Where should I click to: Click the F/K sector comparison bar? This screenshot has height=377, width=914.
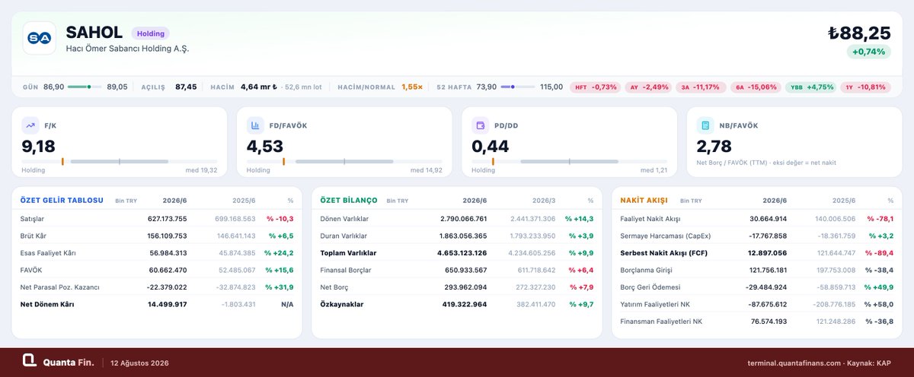click(119, 161)
